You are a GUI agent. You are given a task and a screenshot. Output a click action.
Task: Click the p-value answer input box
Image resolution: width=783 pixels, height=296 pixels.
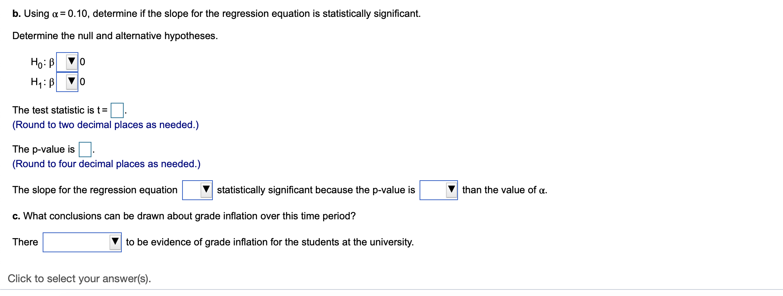tap(85, 150)
